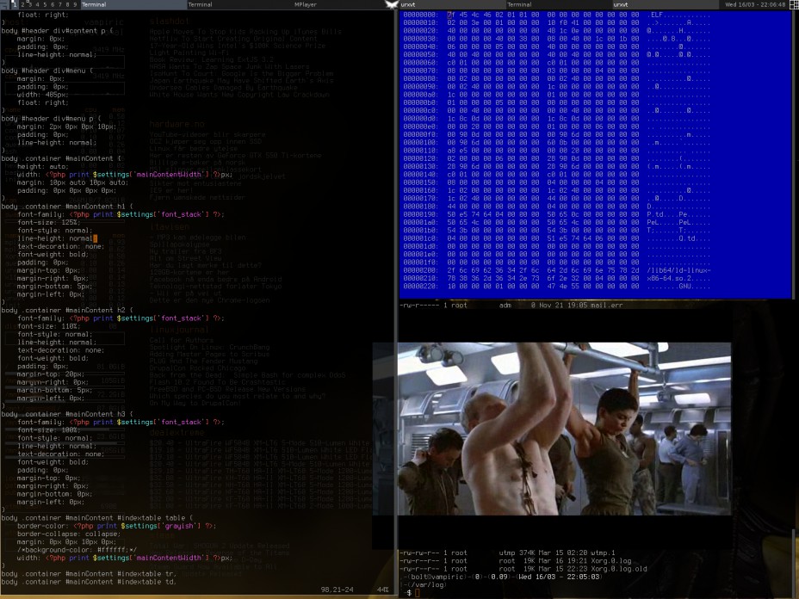Click the file name 'mail.err' in the listing
799x599 pixels.
[606, 306]
